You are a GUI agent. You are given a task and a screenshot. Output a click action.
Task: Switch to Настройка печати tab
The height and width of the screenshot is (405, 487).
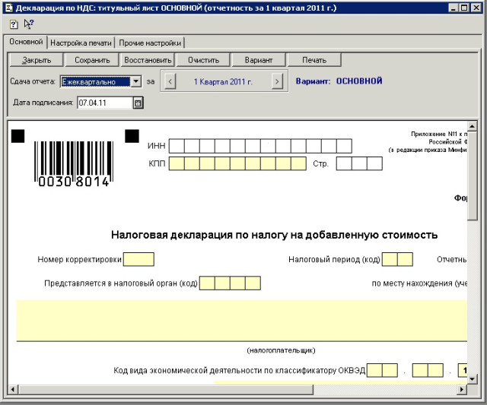coord(81,43)
